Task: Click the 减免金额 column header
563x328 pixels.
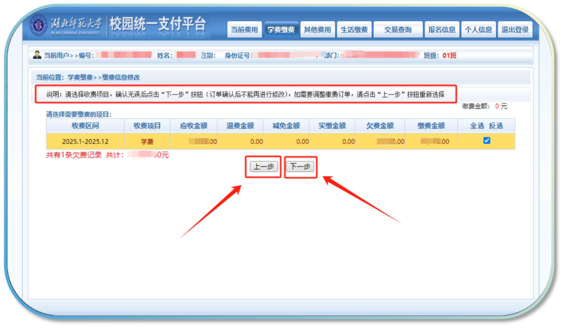Action: pos(286,126)
